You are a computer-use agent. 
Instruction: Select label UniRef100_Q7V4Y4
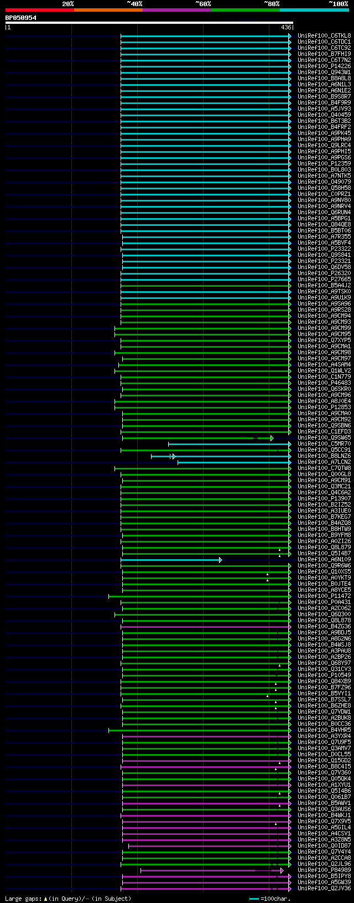[x=324, y=852]
